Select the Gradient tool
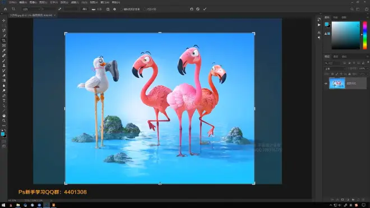Image resolution: width=370 pixels, height=208 pixels. click(4, 81)
